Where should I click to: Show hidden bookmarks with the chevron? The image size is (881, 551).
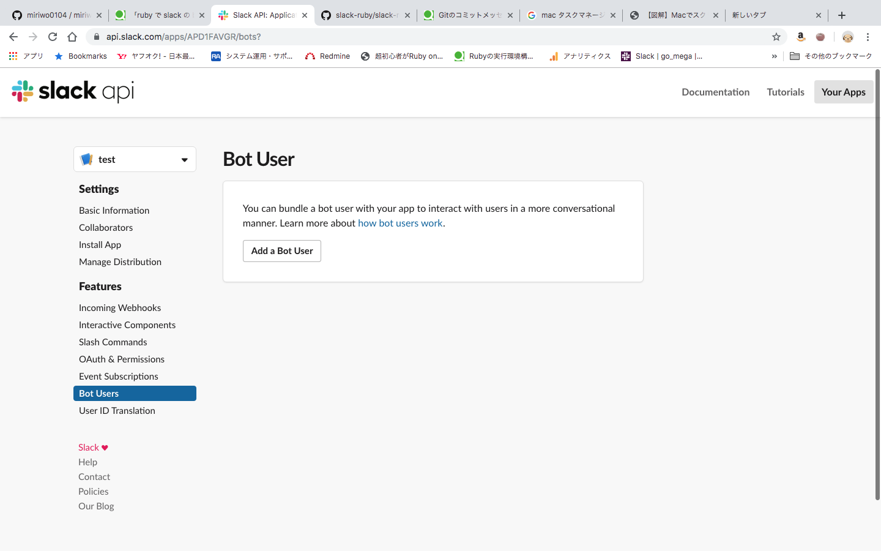(775, 56)
